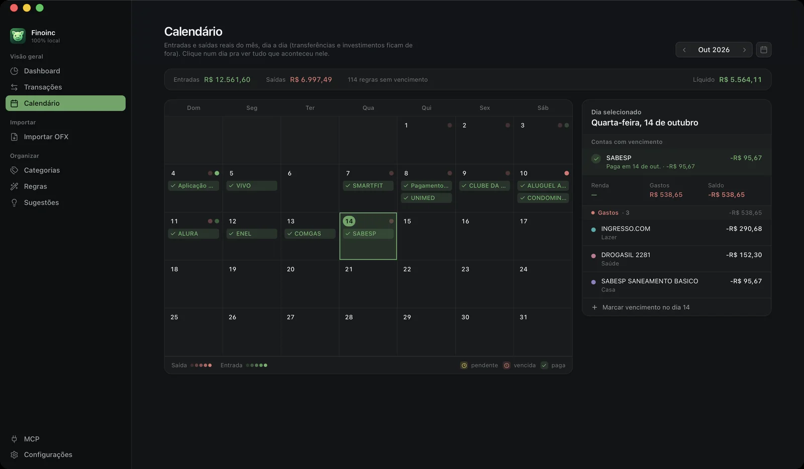Click the Configurações gear icon

pos(14,454)
